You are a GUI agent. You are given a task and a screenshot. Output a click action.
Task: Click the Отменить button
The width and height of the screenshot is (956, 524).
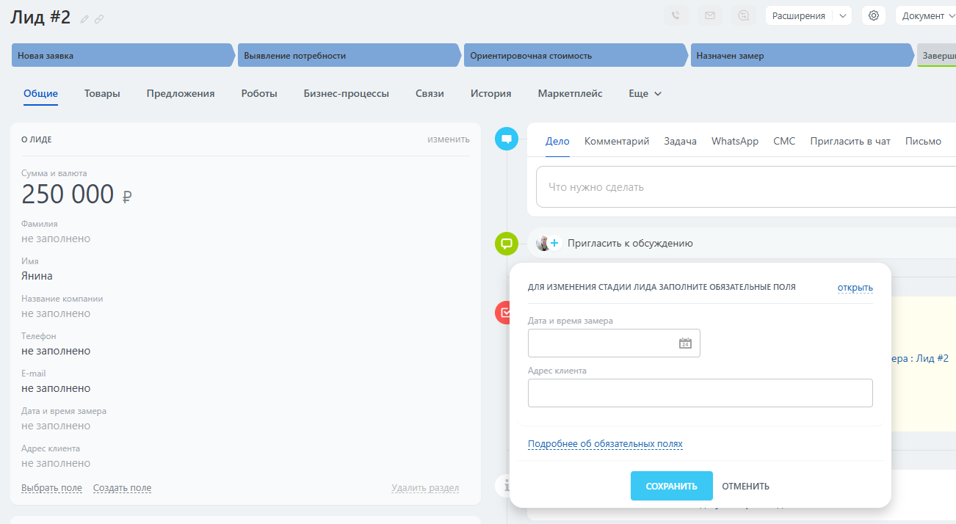coord(745,486)
